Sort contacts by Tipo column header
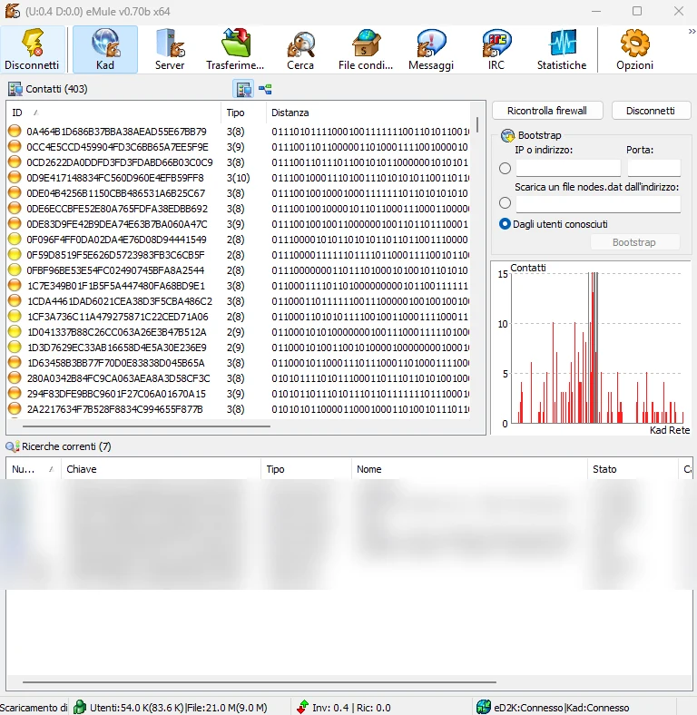The height and width of the screenshot is (715, 697). [x=243, y=113]
